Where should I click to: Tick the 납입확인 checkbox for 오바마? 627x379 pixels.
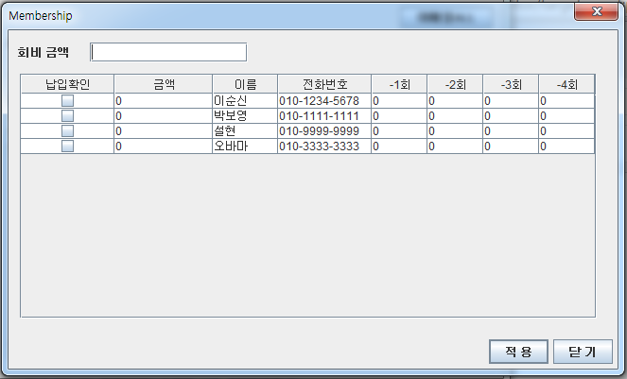click(67, 146)
